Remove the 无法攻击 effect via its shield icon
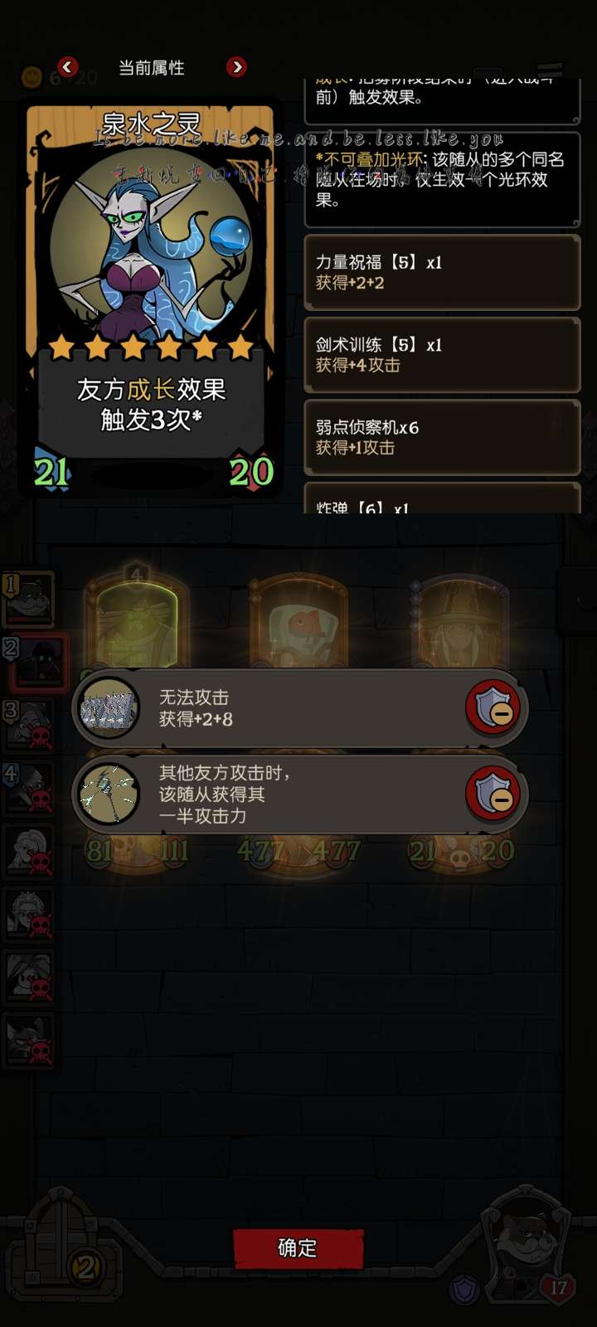Viewport: 597px width, 1327px height. click(x=495, y=707)
